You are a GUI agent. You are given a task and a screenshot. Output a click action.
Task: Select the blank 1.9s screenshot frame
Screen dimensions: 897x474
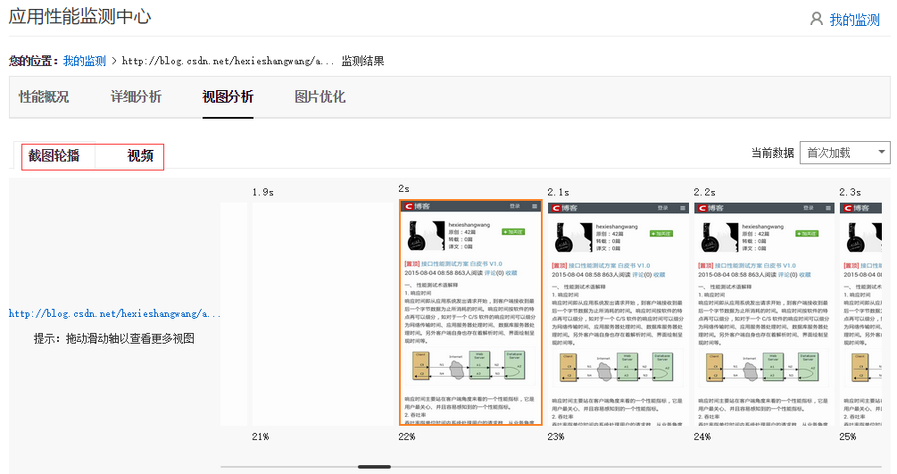pyautogui.click(x=322, y=313)
